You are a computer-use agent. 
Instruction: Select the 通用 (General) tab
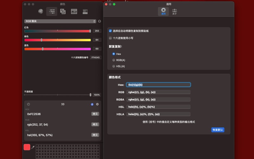tap(164, 11)
